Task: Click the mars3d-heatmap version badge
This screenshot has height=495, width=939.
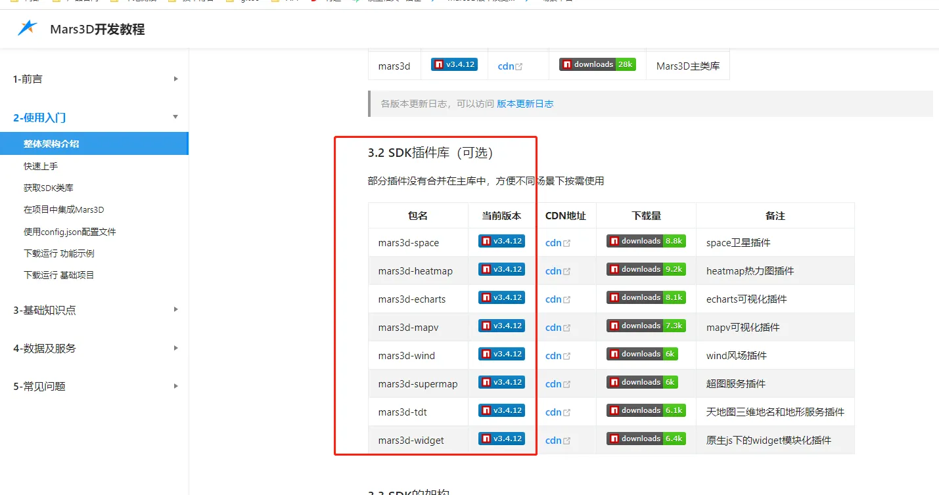Action: click(501, 269)
